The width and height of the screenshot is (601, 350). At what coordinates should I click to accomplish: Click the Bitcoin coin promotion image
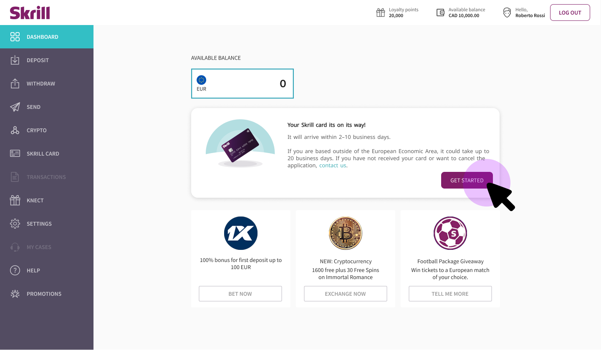point(346,233)
